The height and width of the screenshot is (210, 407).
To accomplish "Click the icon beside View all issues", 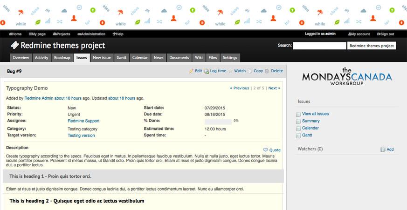I will pos(298,115).
